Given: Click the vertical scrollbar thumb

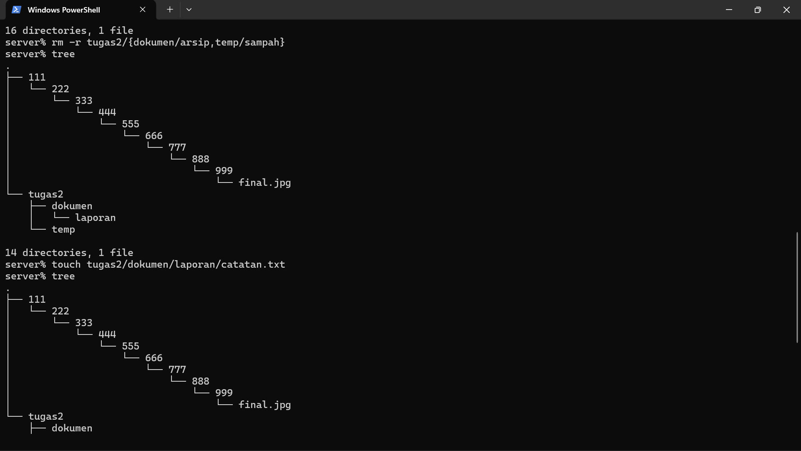Looking at the screenshot, I should (797, 288).
